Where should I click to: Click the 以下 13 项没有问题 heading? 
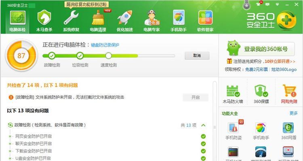click(28, 111)
